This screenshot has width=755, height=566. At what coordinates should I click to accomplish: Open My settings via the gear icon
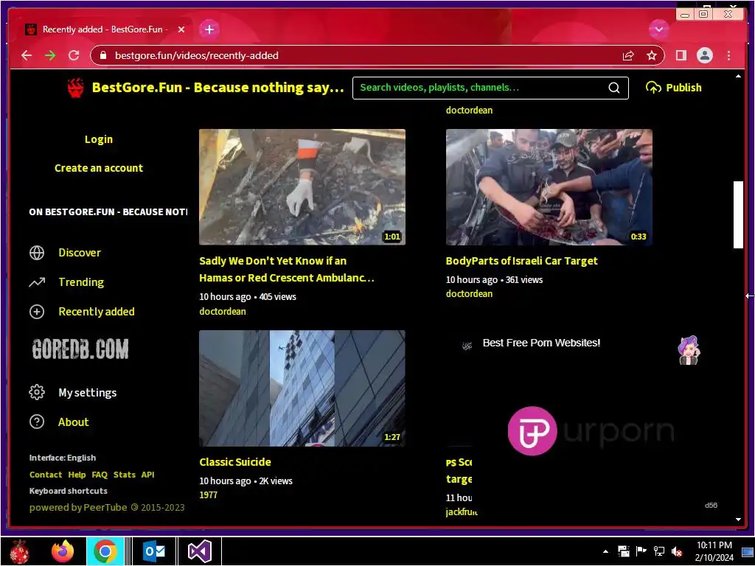37,392
